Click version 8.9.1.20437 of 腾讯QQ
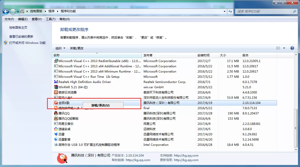Screen dimensions: 300x167 [x=250, y=113]
